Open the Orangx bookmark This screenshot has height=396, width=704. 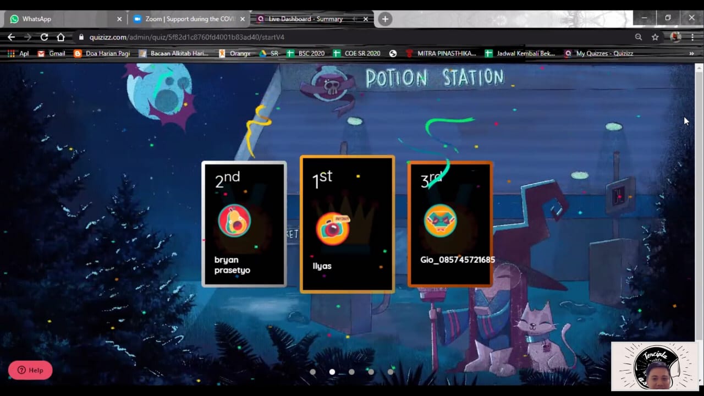click(234, 53)
